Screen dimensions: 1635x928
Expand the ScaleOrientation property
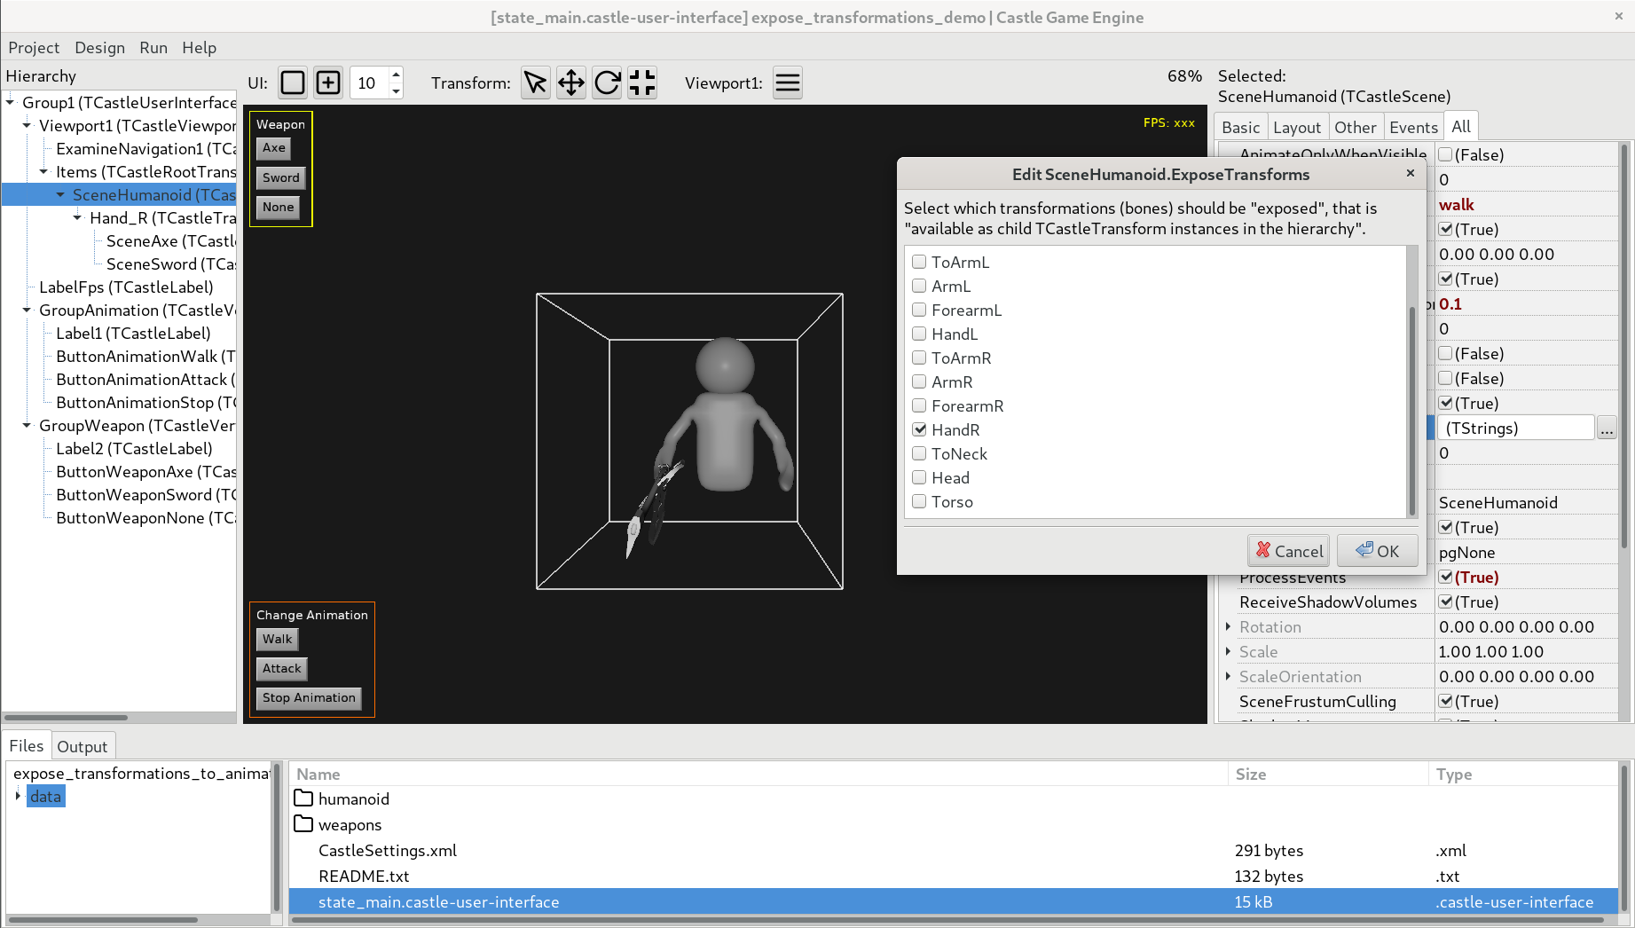coord(1228,676)
